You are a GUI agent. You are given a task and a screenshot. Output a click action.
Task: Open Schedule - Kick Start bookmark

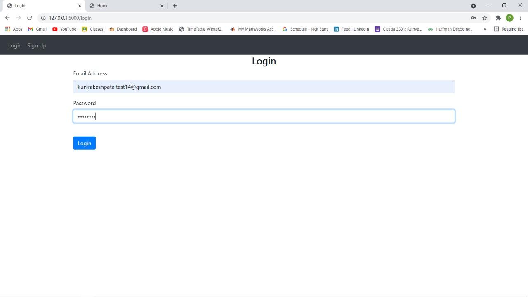click(305, 29)
